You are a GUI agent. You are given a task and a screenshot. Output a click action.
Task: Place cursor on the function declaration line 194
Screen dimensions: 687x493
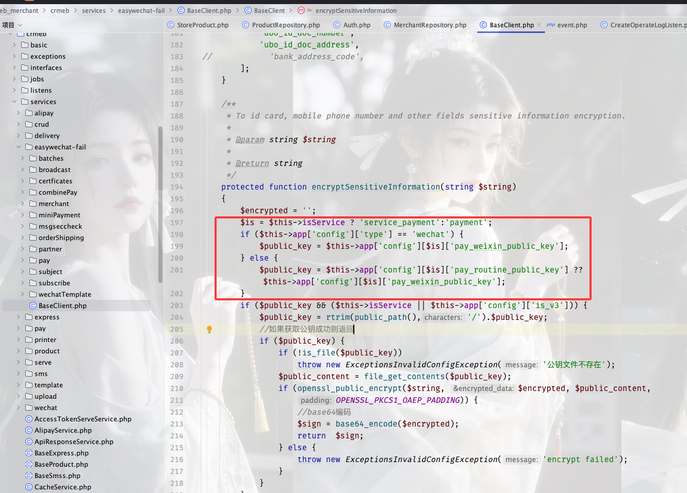click(x=369, y=186)
